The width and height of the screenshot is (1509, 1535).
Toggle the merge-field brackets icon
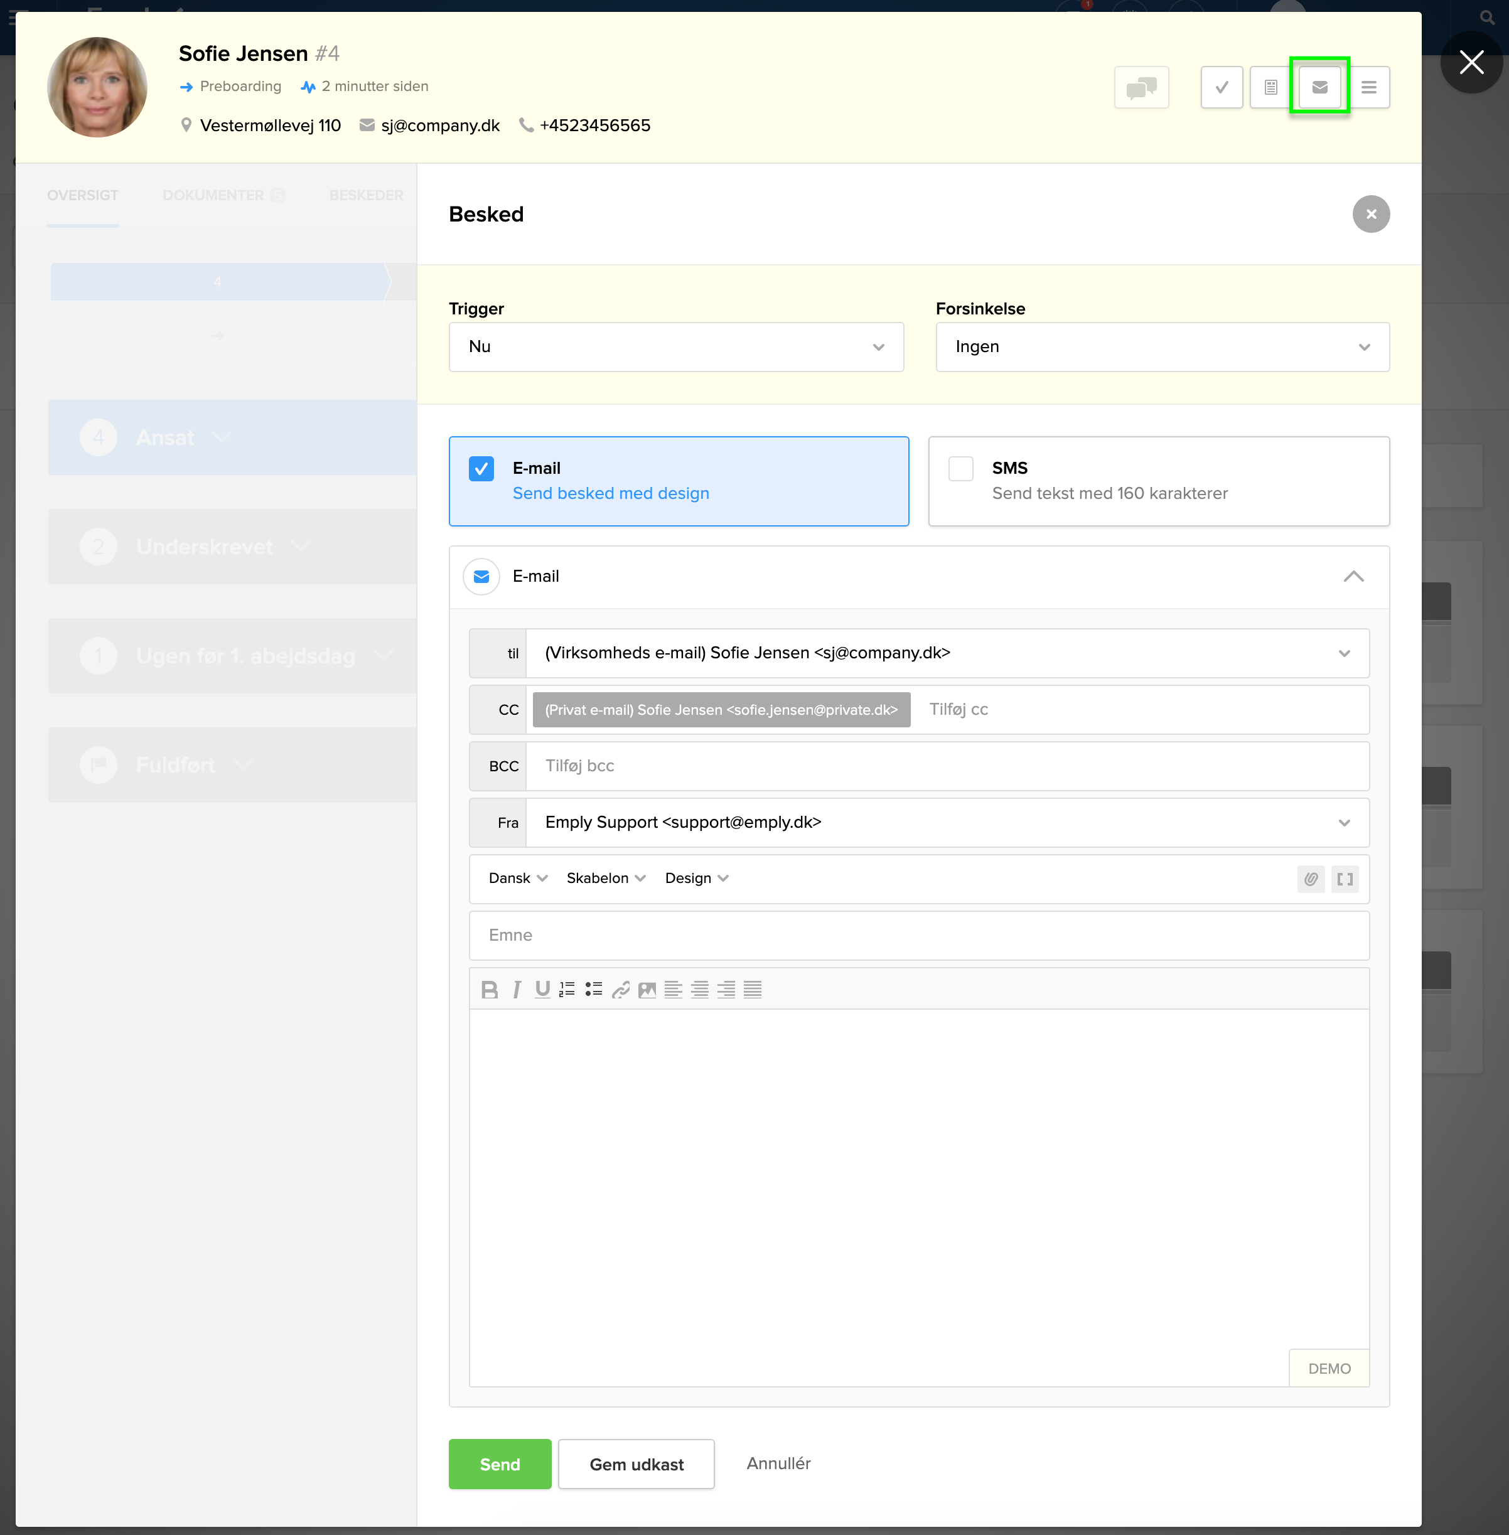1345,879
